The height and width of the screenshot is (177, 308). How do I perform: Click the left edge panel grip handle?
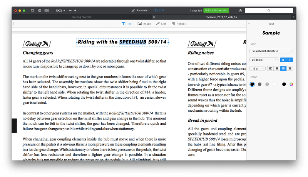point(13,24)
